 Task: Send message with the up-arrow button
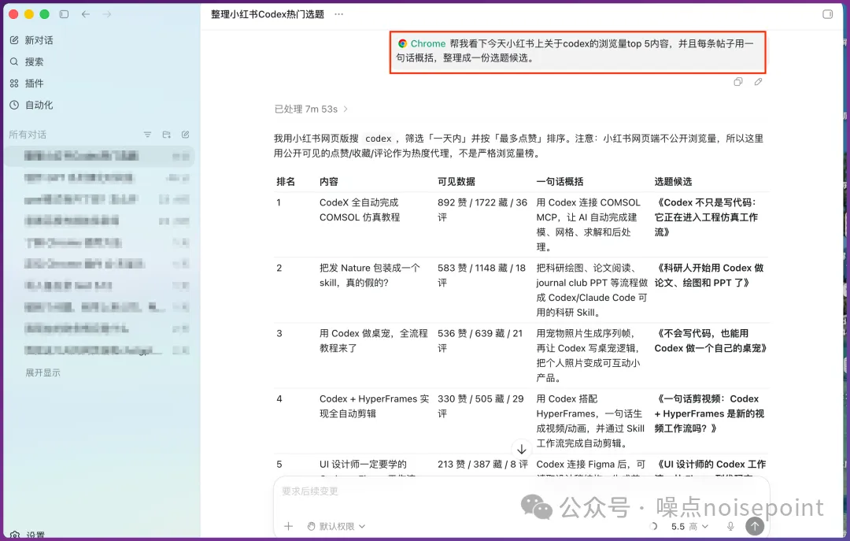coord(755,526)
